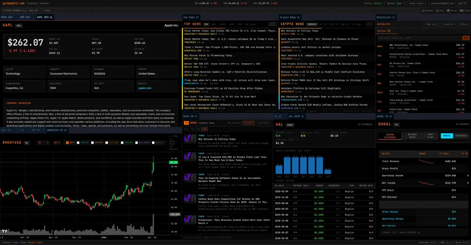Switch financials to Quarterly view
The width and height of the screenshot is (471, 245).
tap(461, 136)
